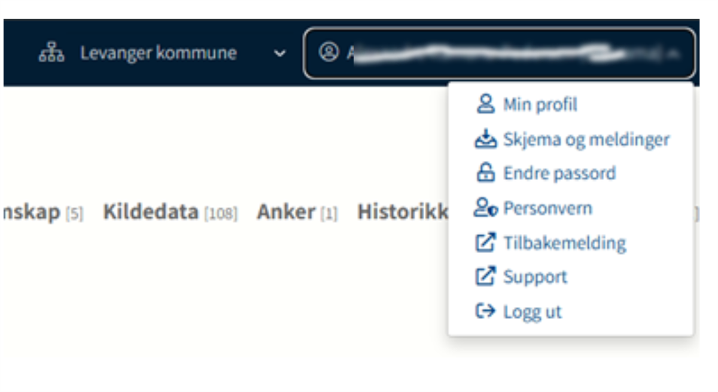Click the Endre passord padlock icon
The width and height of the screenshot is (718, 392).
coord(485,174)
